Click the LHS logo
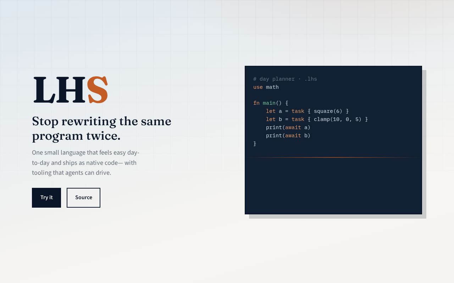The image size is (454, 283). point(71,90)
